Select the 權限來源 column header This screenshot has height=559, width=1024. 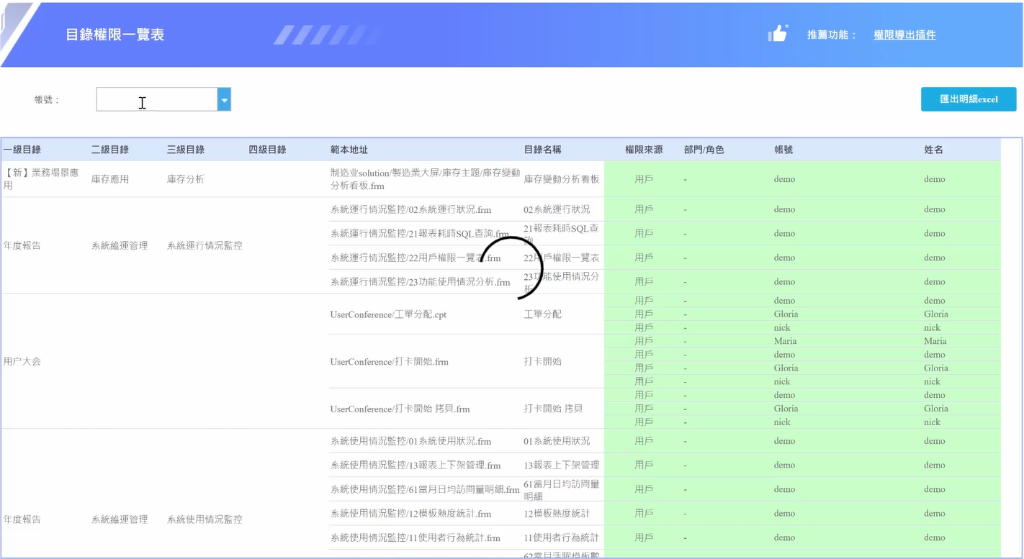[x=644, y=150]
